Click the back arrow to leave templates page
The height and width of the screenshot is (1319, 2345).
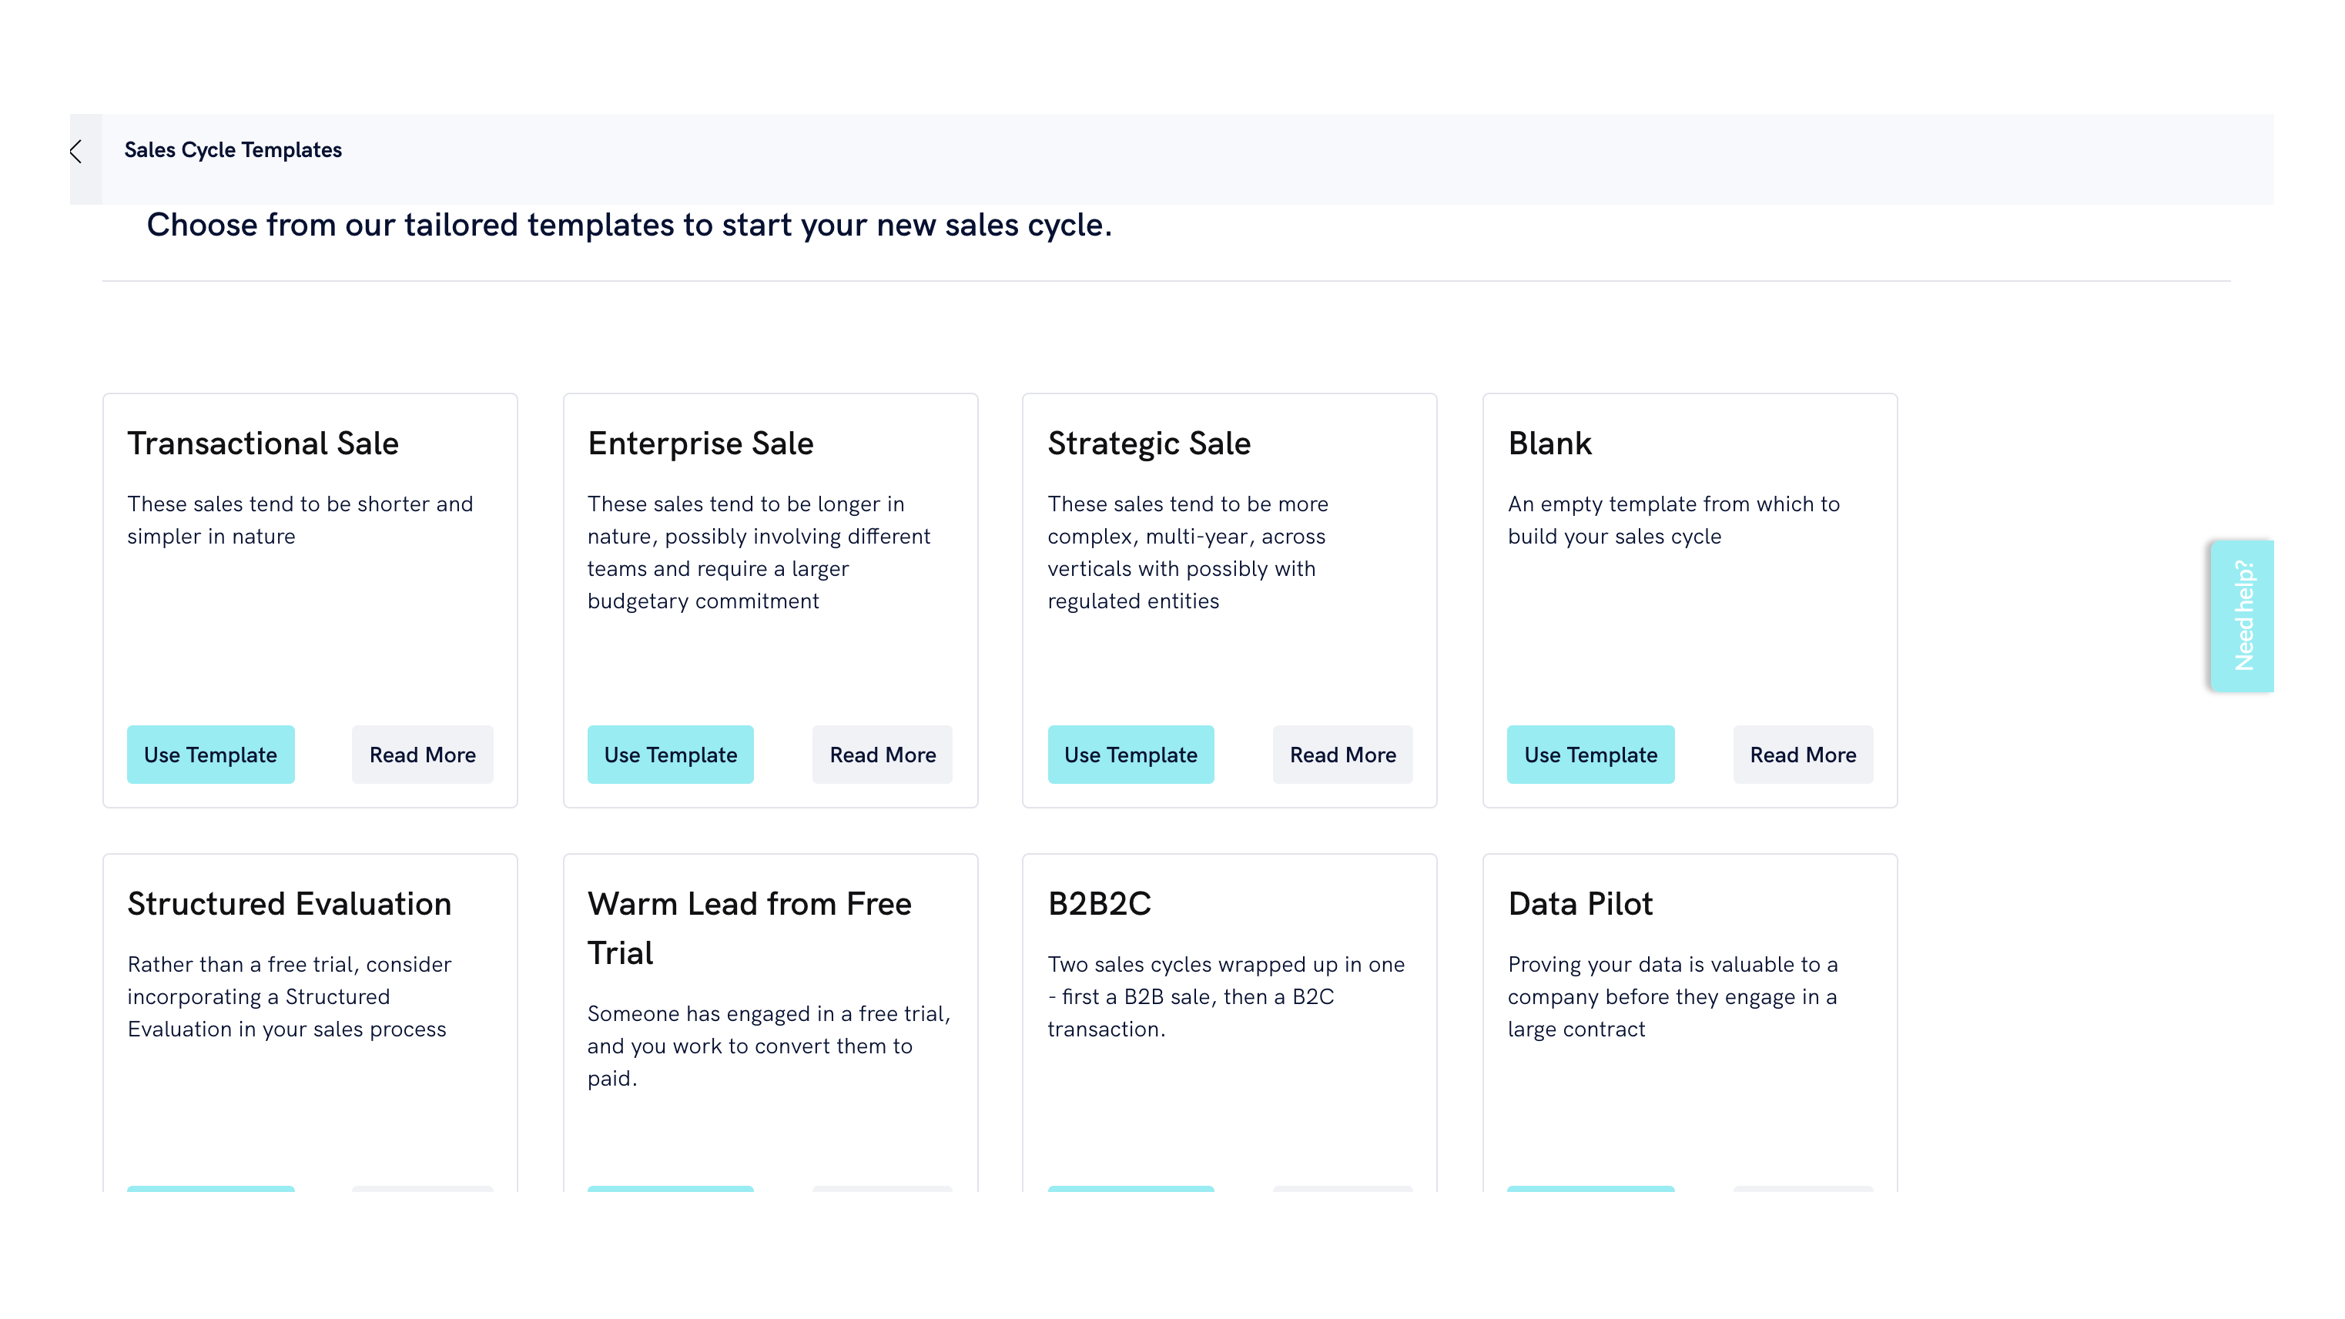pos(75,151)
